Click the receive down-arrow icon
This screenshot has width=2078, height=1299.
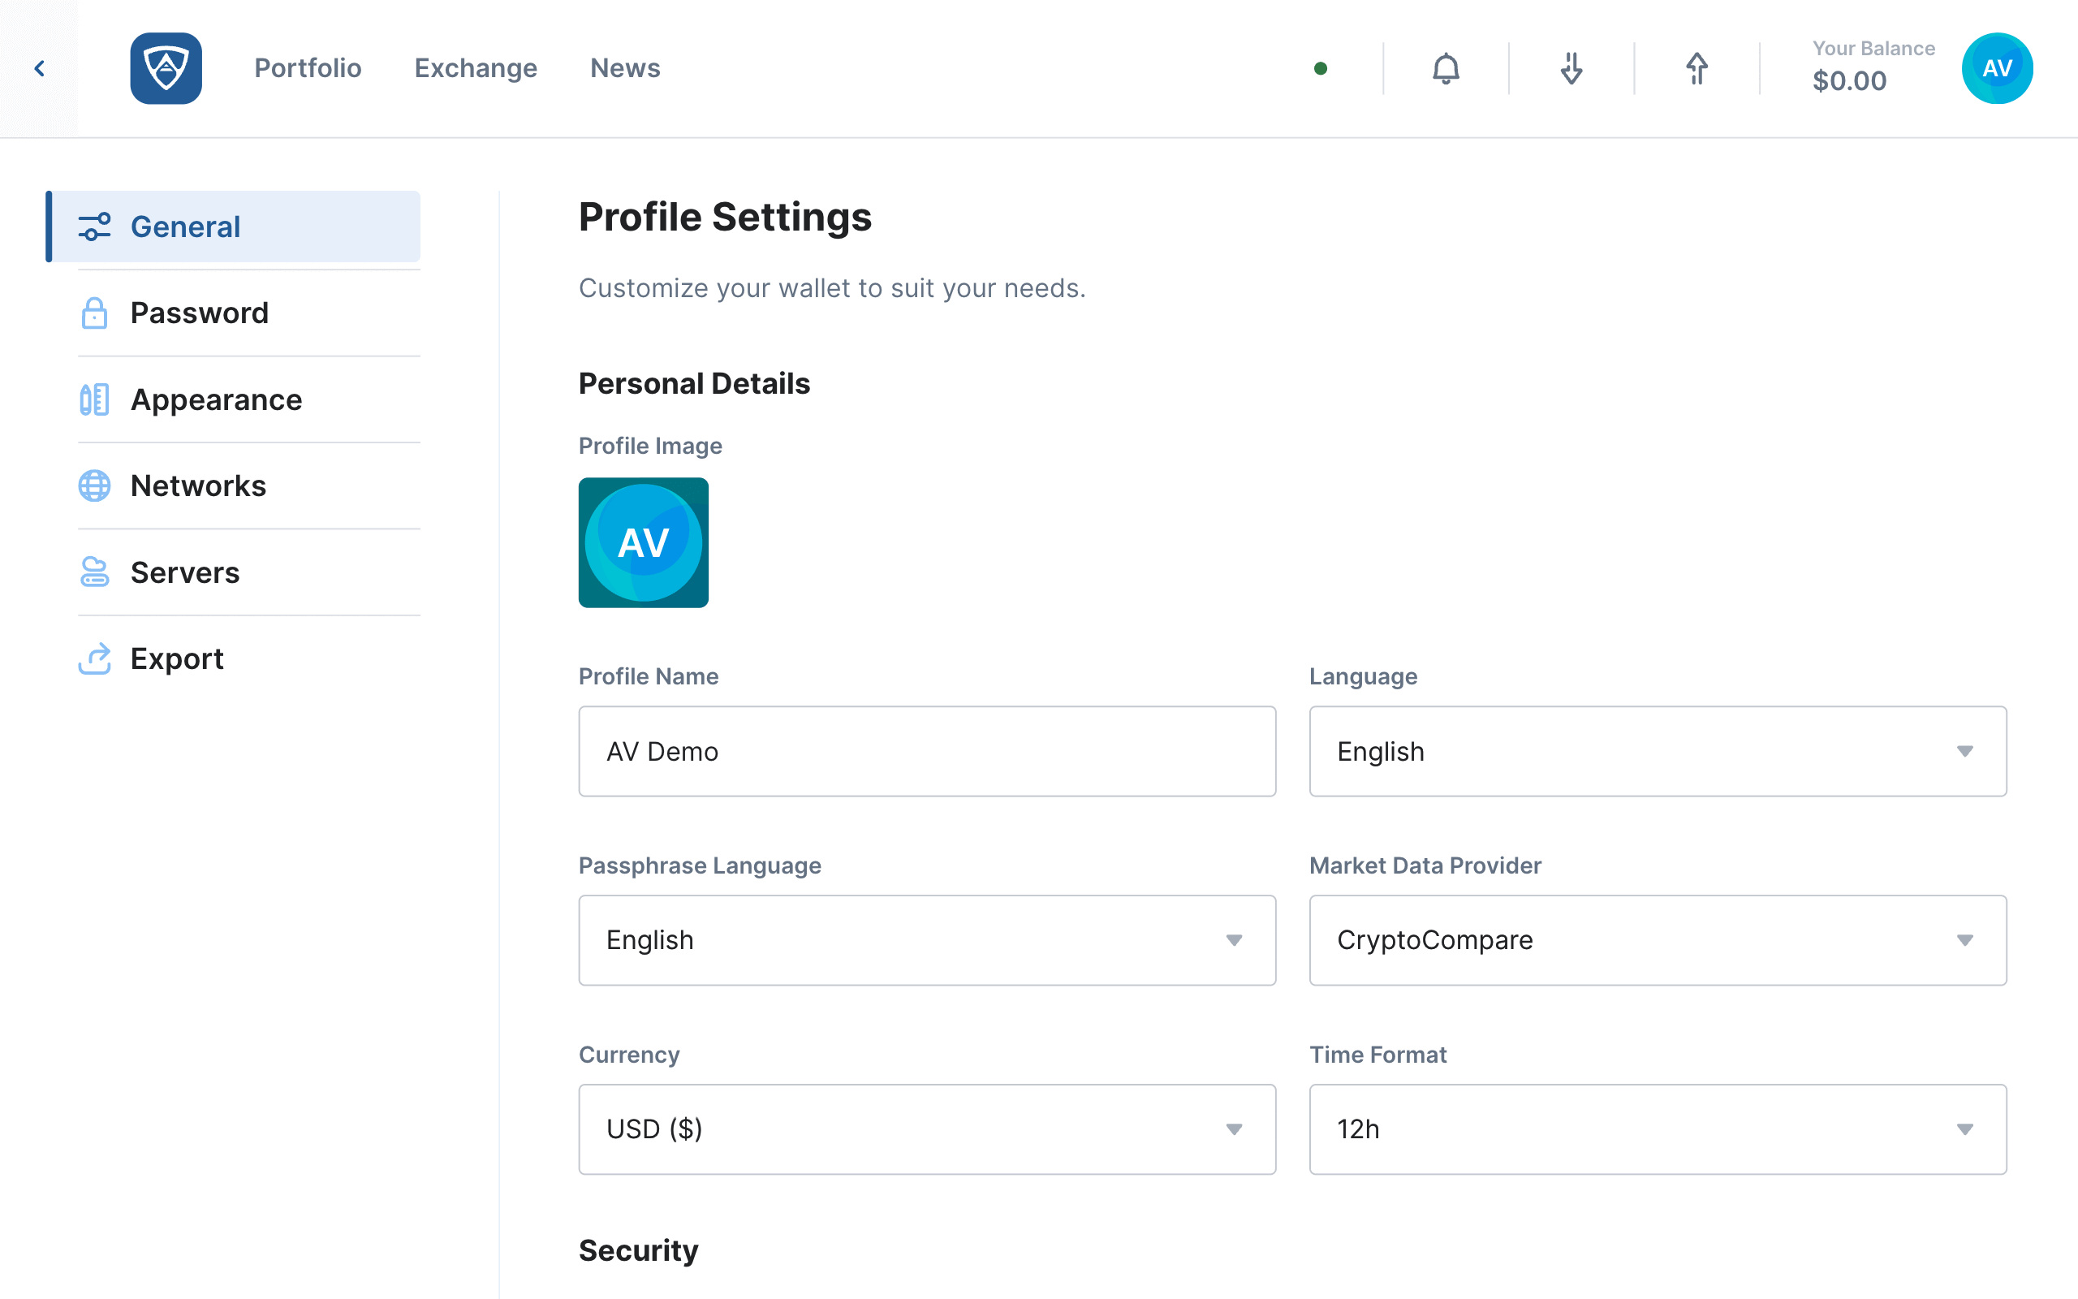(1571, 69)
